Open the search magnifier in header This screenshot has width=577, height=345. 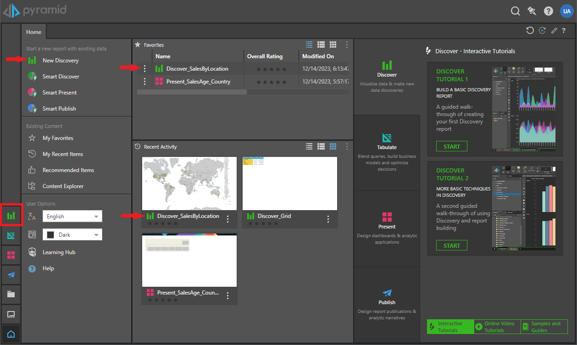pyautogui.click(x=516, y=11)
